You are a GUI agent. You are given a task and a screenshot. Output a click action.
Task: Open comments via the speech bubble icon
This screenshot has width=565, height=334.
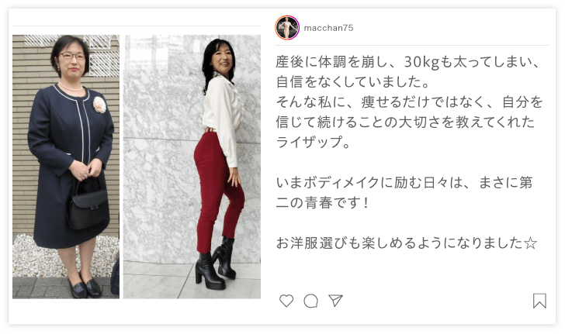(x=310, y=301)
